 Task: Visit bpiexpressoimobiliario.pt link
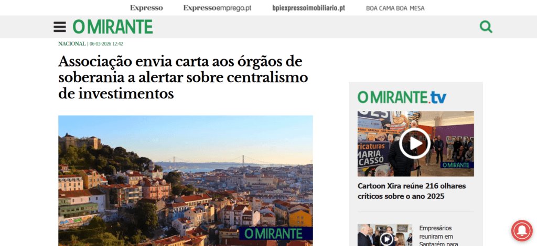(x=308, y=8)
